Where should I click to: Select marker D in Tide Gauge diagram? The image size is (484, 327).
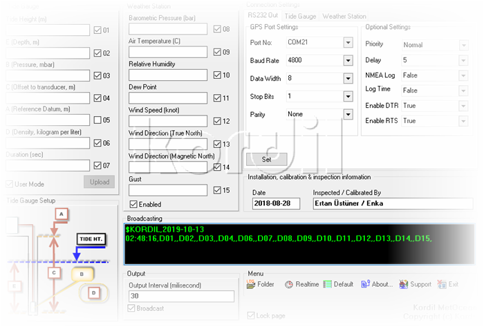point(94,292)
